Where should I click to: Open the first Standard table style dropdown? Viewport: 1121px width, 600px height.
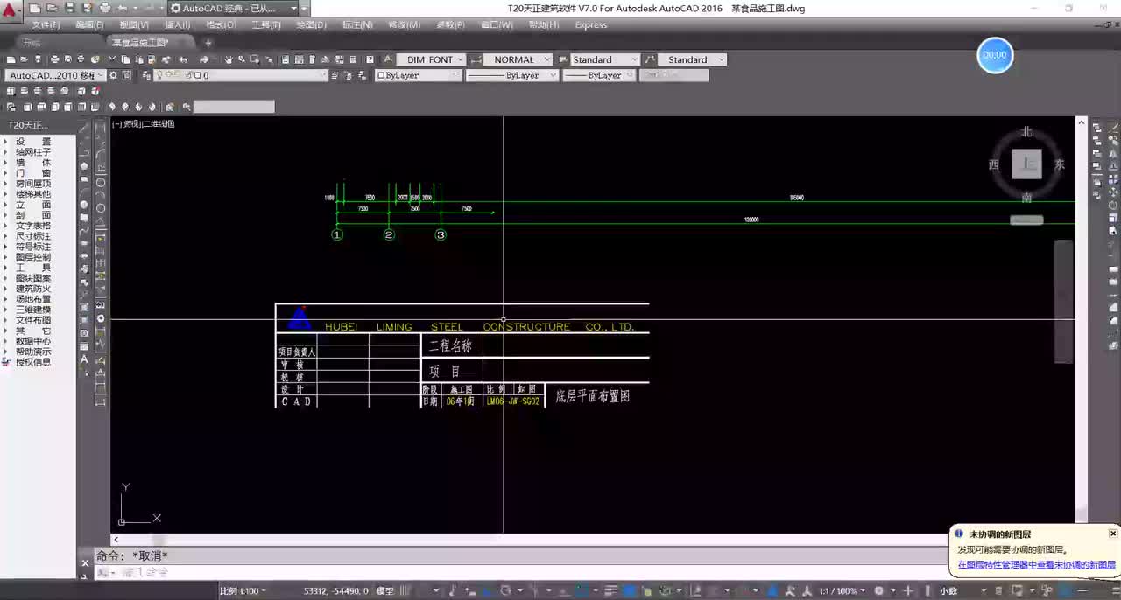(x=605, y=59)
